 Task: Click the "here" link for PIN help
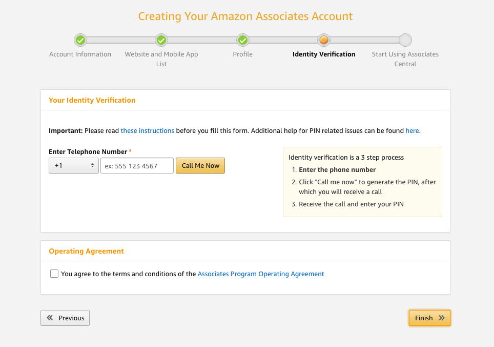(412, 131)
